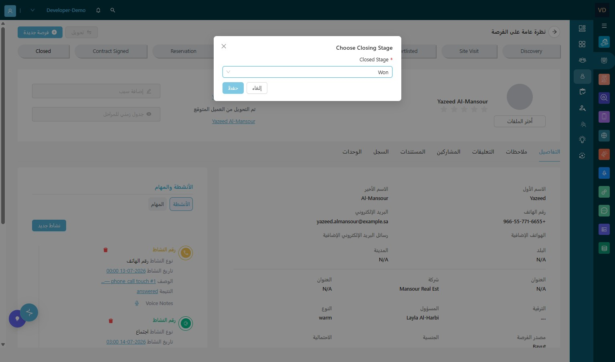Click the فرصة جديدة new opportunity button

pos(40,32)
